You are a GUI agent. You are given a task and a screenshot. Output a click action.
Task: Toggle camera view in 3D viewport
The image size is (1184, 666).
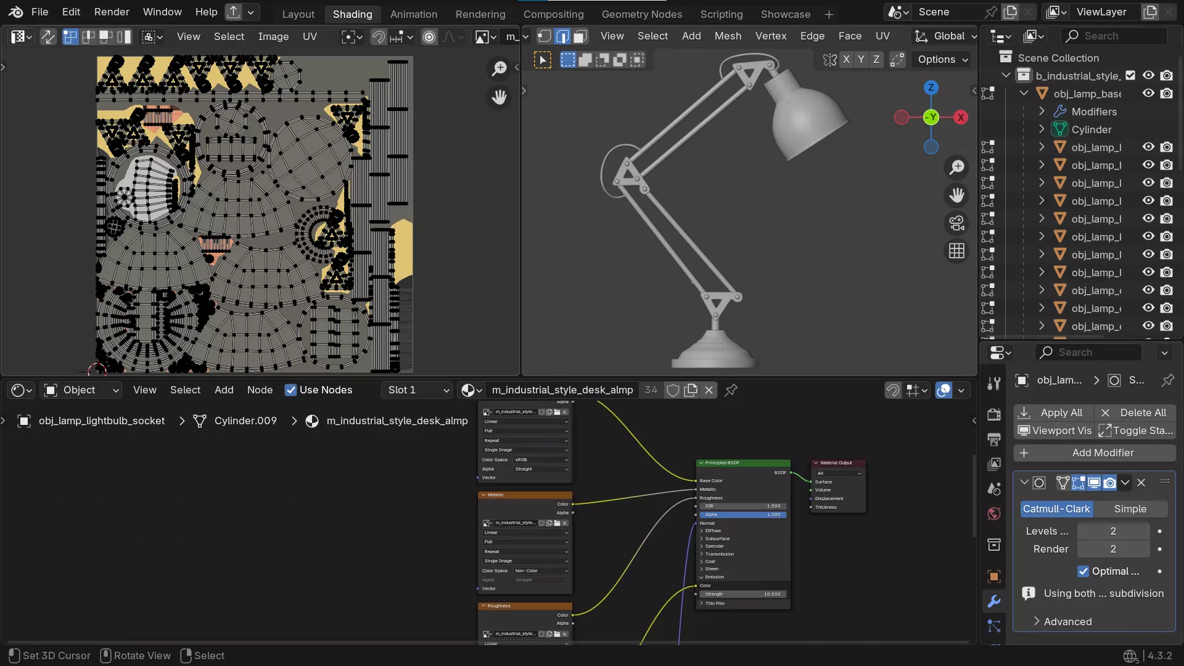956,223
